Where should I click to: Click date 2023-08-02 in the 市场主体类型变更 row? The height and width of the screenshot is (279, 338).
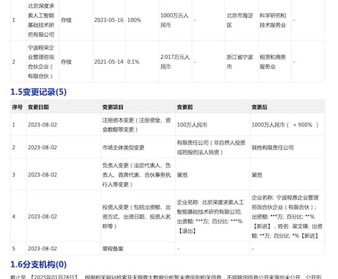tap(43, 148)
